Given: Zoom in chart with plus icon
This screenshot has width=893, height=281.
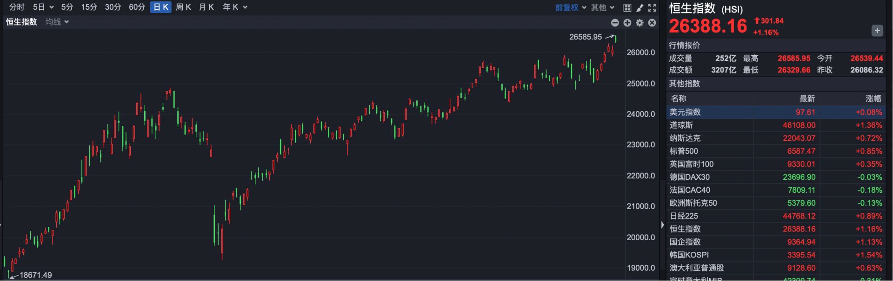Looking at the screenshot, I should pyautogui.click(x=627, y=23).
